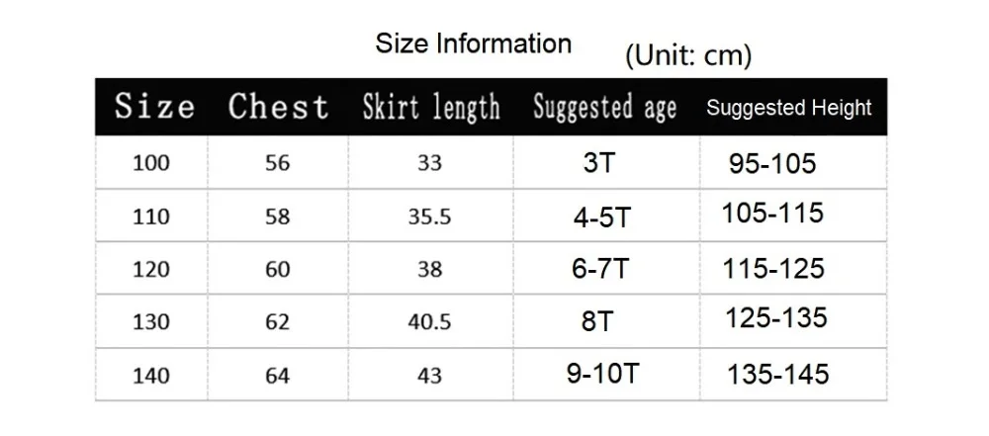This screenshot has width=989, height=436.
Task: Click suggested age 9-10T cell
Action: pyautogui.click(x=603, y=374)
